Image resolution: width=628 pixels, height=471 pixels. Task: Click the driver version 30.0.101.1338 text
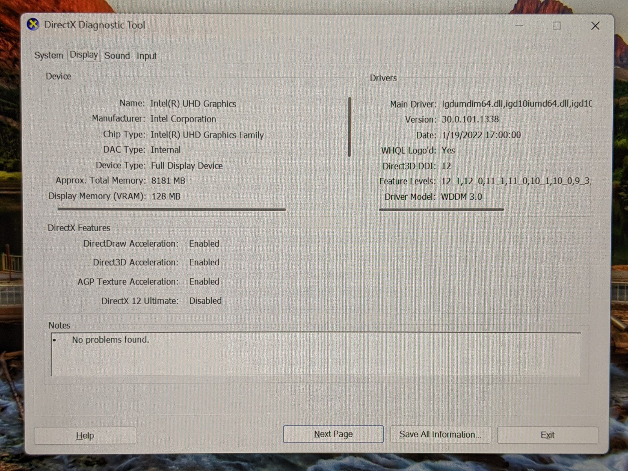(x=470, y=119)
